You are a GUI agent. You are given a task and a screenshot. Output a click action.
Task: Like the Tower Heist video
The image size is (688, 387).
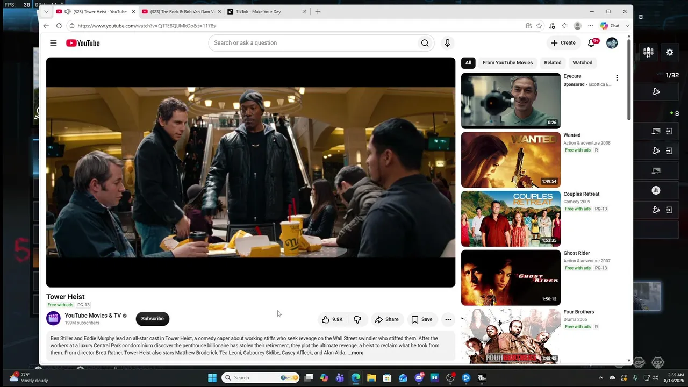click(x=332, y=319)
